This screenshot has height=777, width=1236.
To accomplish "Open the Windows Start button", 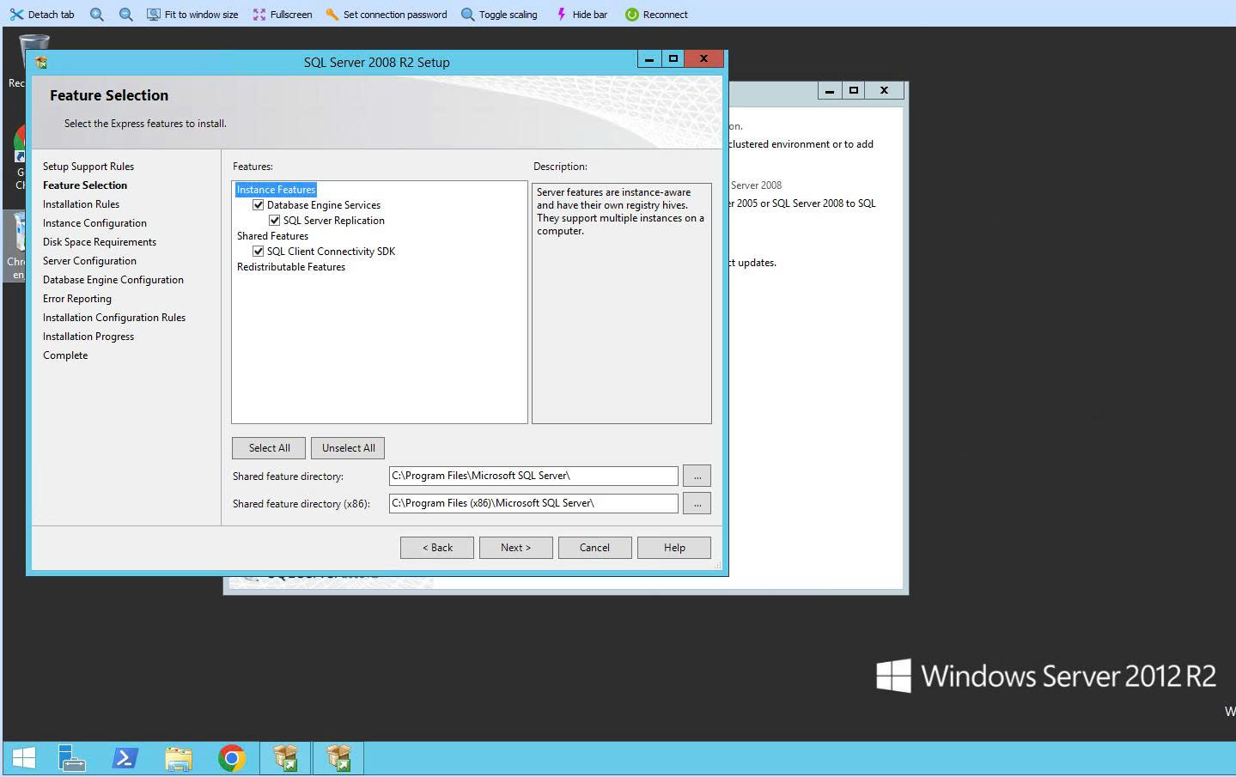I will tap(24, 758).
